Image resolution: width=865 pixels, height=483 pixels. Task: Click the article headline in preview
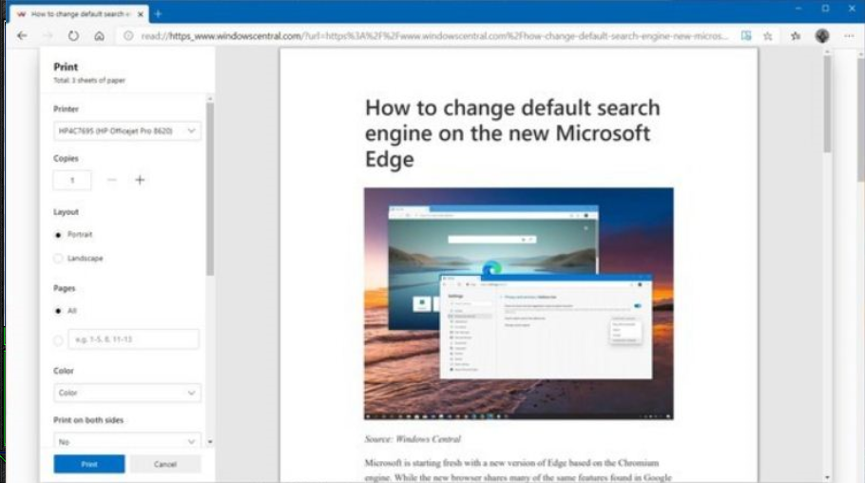coord(512,133)
